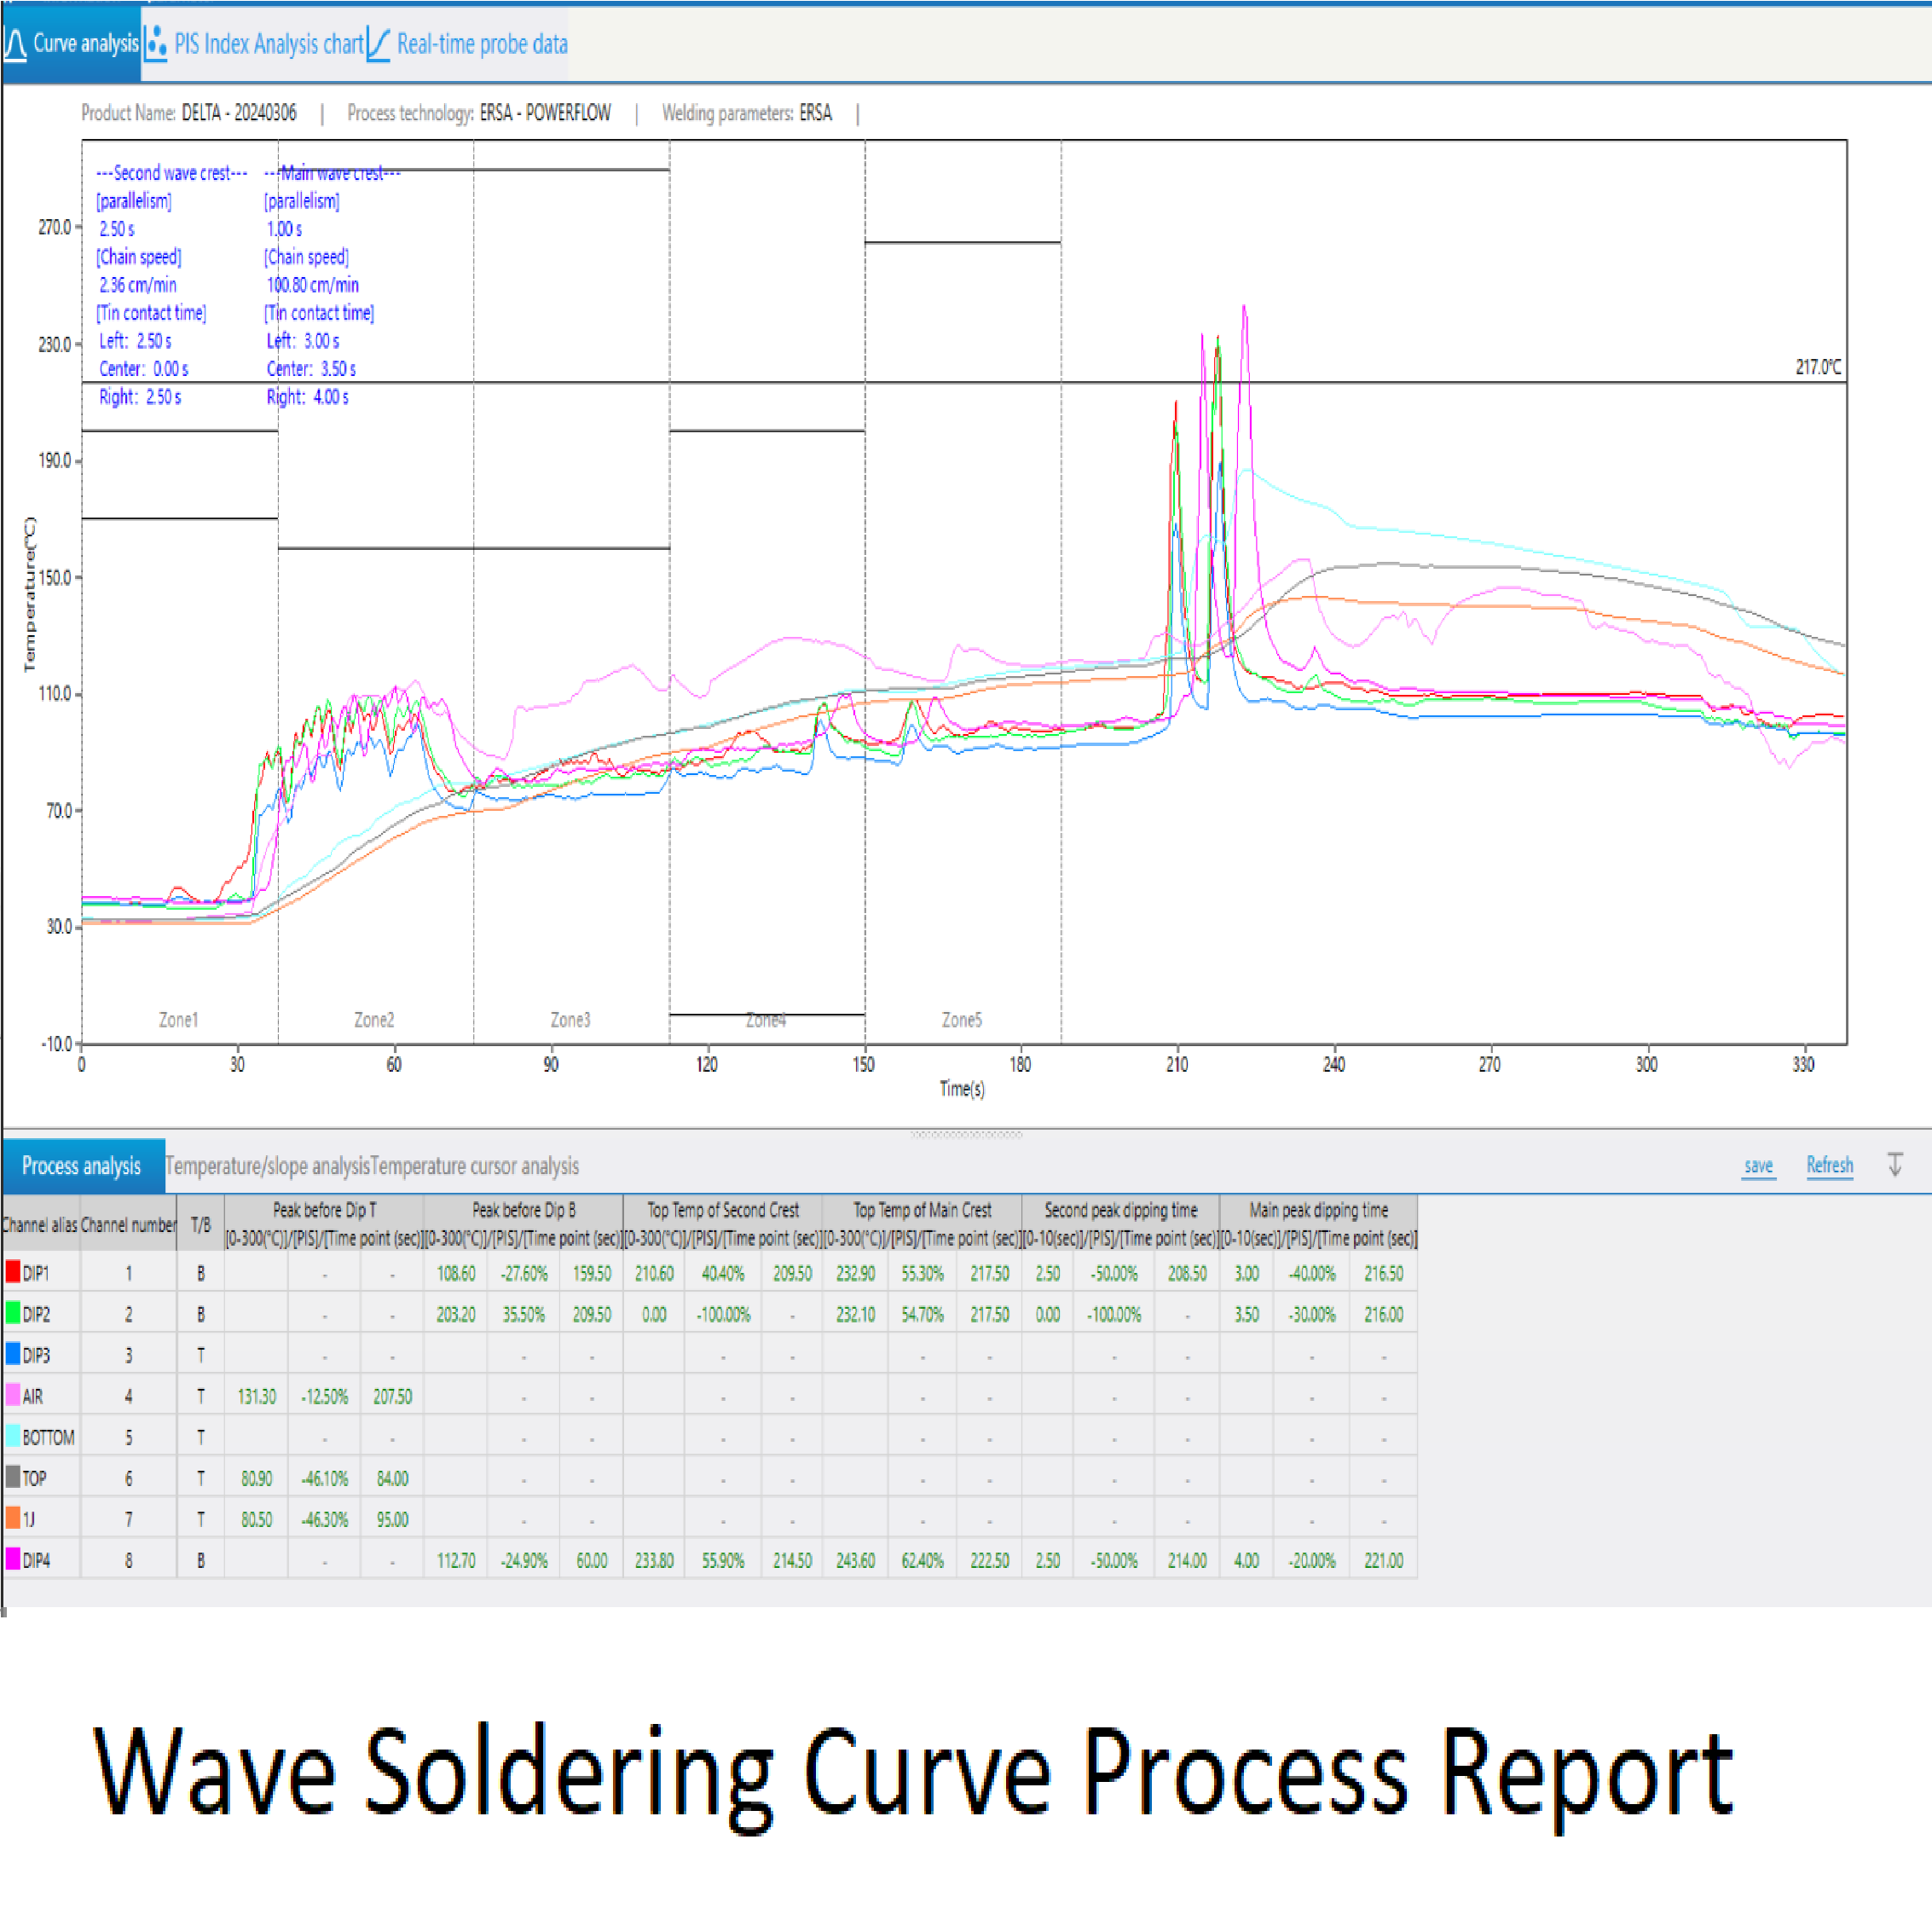The width and height of the screenshot is (1932, 1932).
Task: Switch to Real-time probe data tab
Action: (x=481, y=44)
